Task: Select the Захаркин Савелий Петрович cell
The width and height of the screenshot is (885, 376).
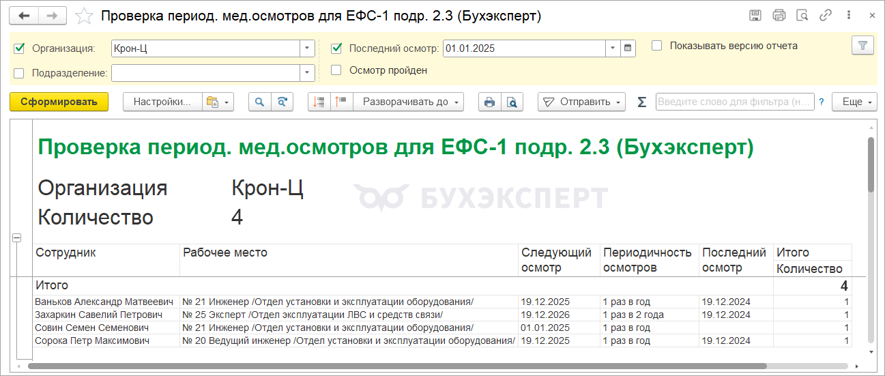Action: [x=106, y=315]
